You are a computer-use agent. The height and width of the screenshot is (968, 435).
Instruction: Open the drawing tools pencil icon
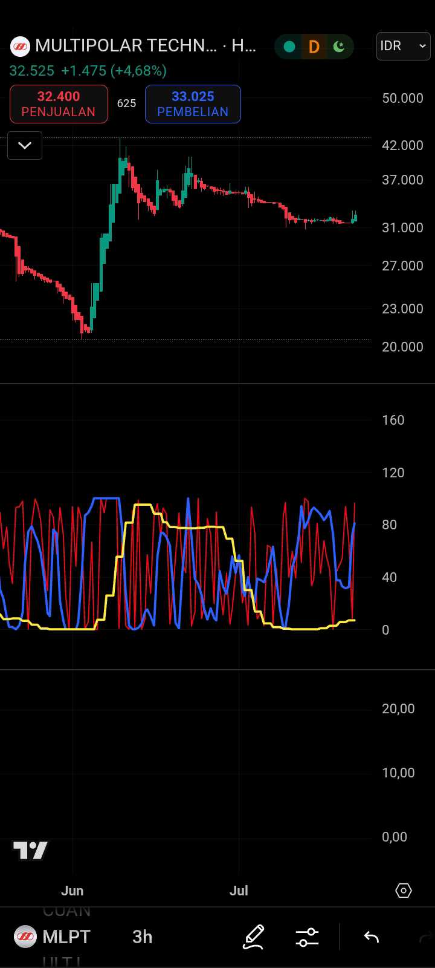(254, 937)
